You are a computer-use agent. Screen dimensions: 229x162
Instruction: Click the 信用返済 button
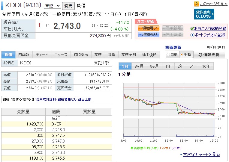point(173,34)
